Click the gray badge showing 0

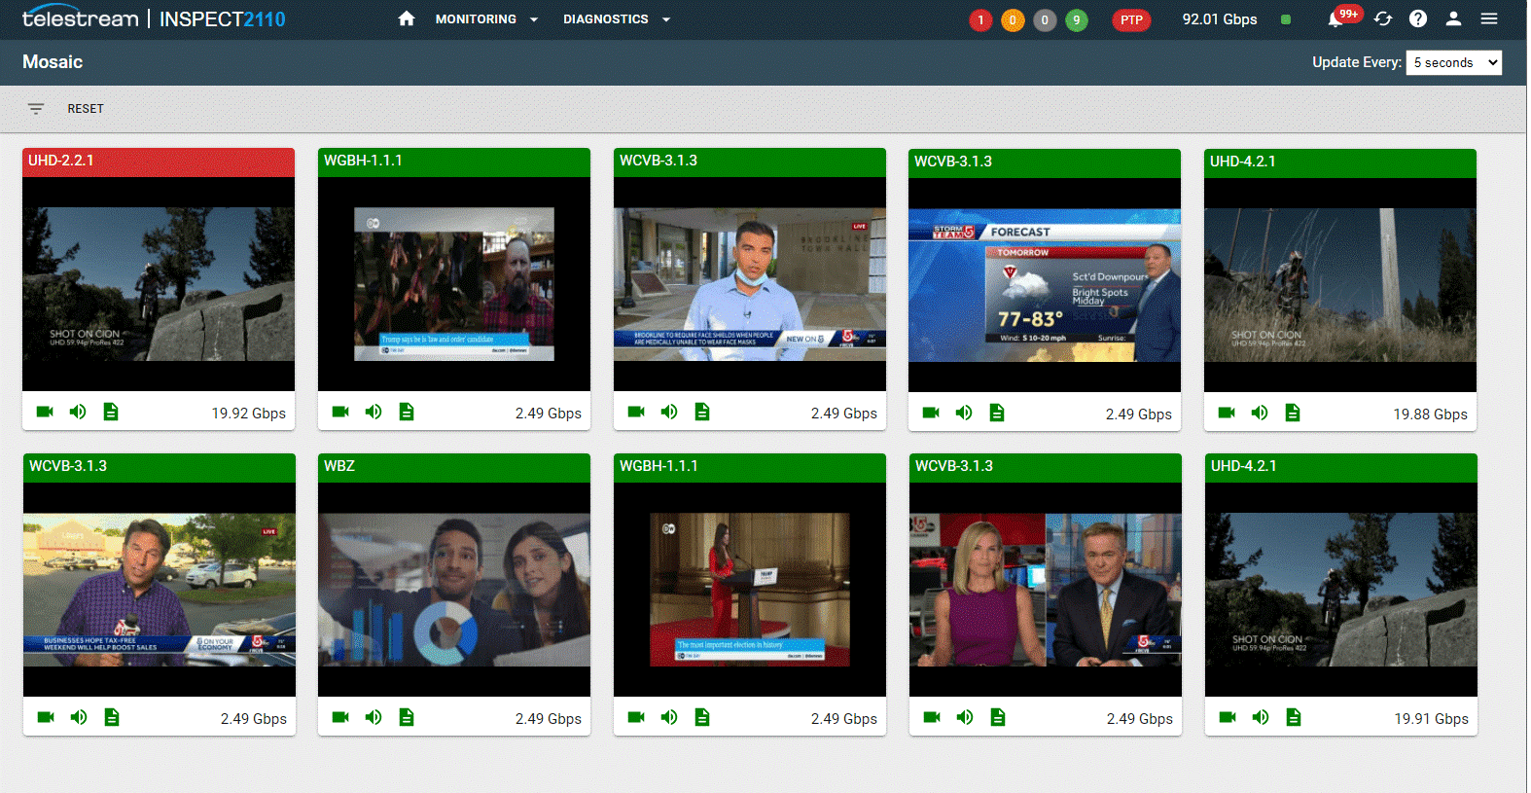pyautogui.click(x=1045, y=19)
